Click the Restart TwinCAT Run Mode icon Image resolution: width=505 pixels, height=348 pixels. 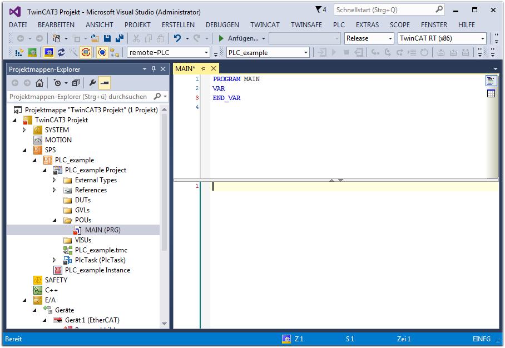point(33,52)
